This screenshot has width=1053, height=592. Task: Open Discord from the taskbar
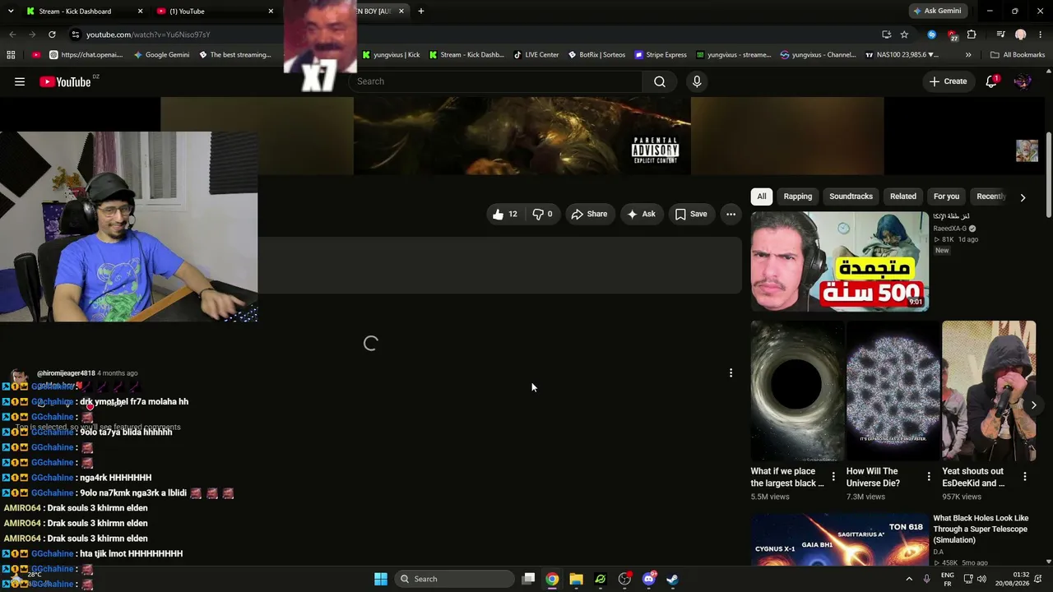[649, 579]
